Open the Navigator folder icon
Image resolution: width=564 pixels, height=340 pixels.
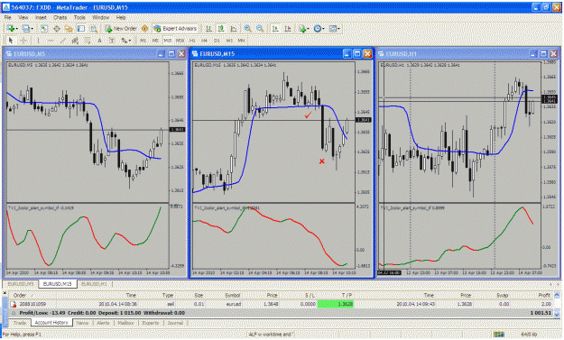(69, 28)
